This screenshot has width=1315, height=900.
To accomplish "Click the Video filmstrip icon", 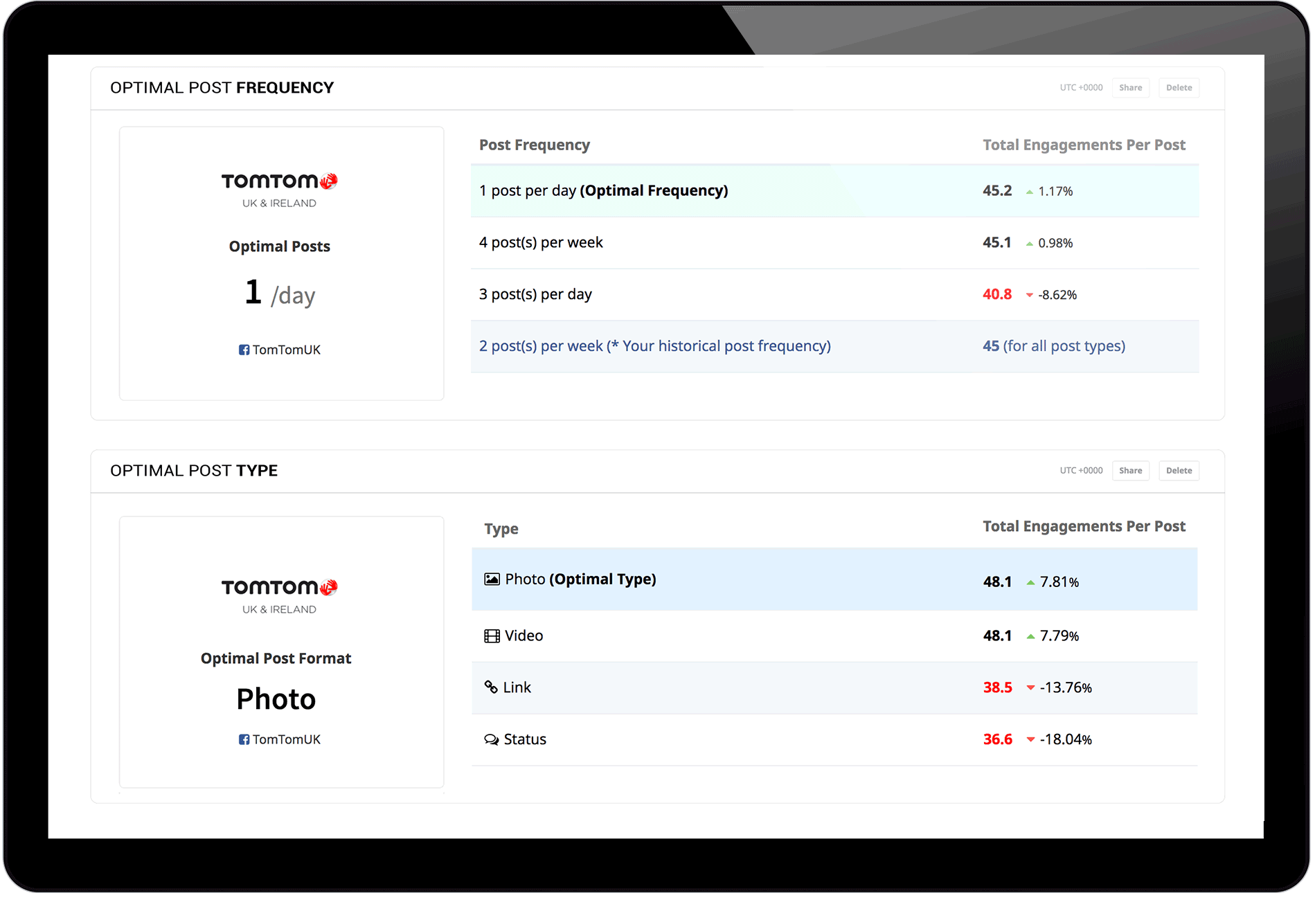I will tap(492, 636).
